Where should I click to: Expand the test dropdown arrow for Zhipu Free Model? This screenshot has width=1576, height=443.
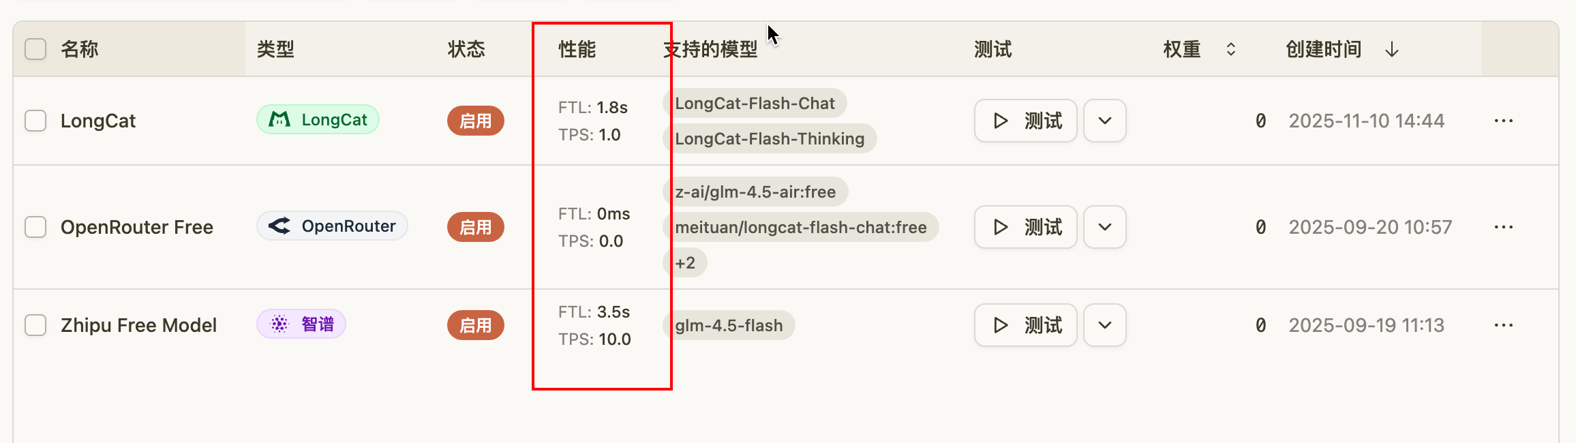click(x=1105, y=325)
